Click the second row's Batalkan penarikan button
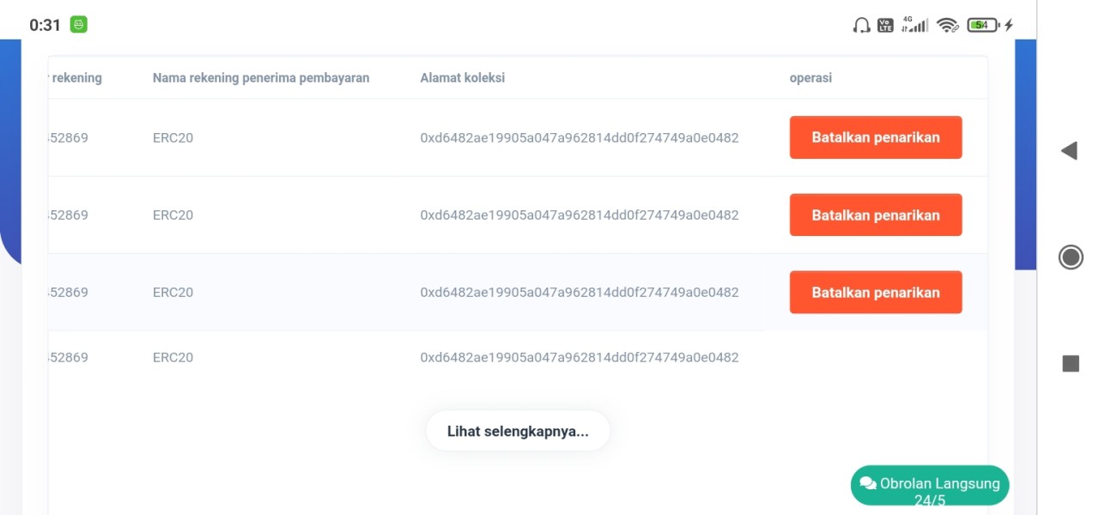This screenshot has height=515, width=1105. 876,215
